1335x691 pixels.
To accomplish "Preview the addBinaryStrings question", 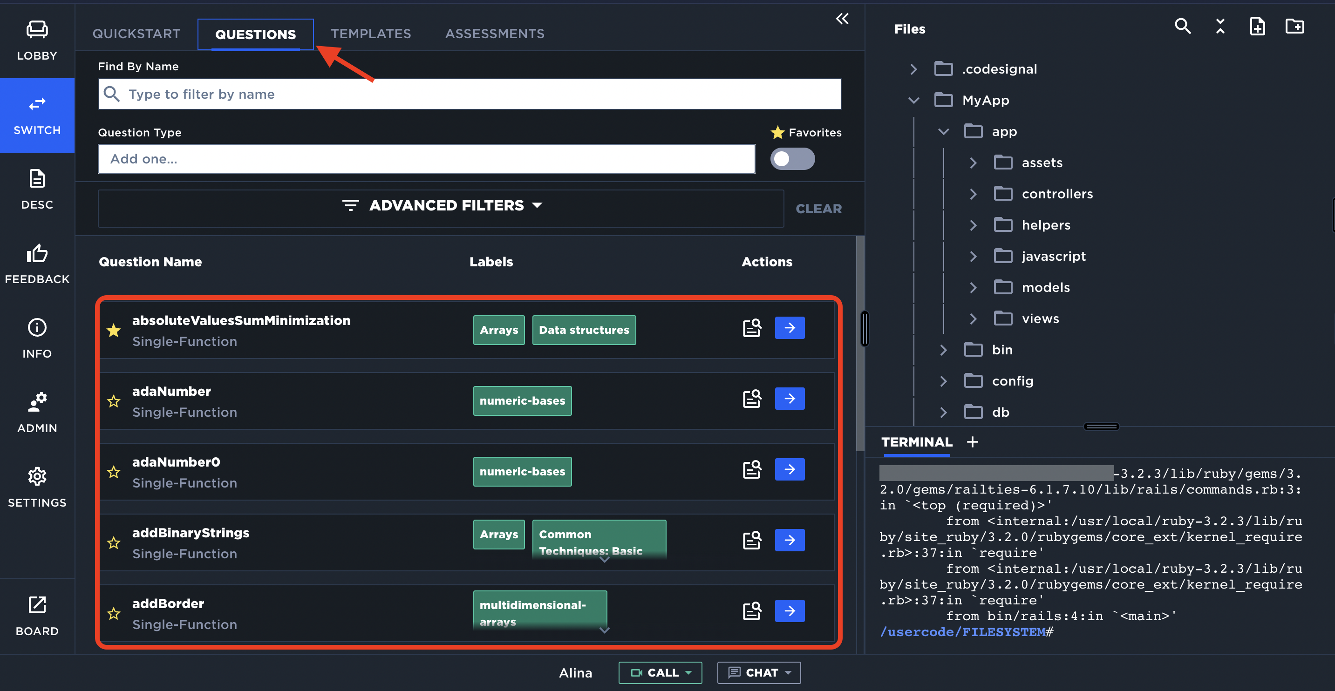I will pyautogui.click(x=752, y=540).
